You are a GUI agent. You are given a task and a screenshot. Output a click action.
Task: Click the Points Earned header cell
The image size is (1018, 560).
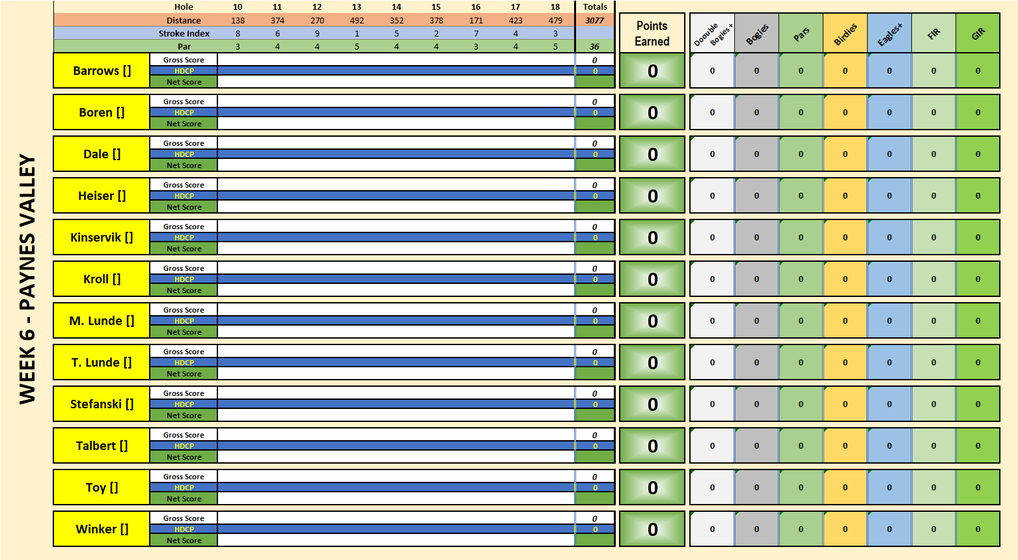point(652,33)
